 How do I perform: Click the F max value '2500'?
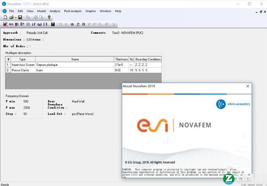[x=27, y=107]
